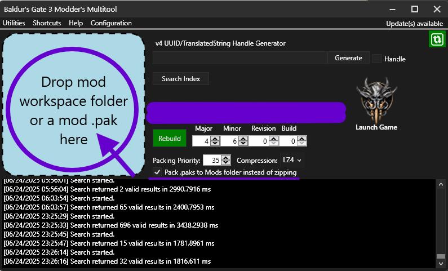Decrease the Build version value
This screenshot has width=448, height=271.
click(301, 143)
